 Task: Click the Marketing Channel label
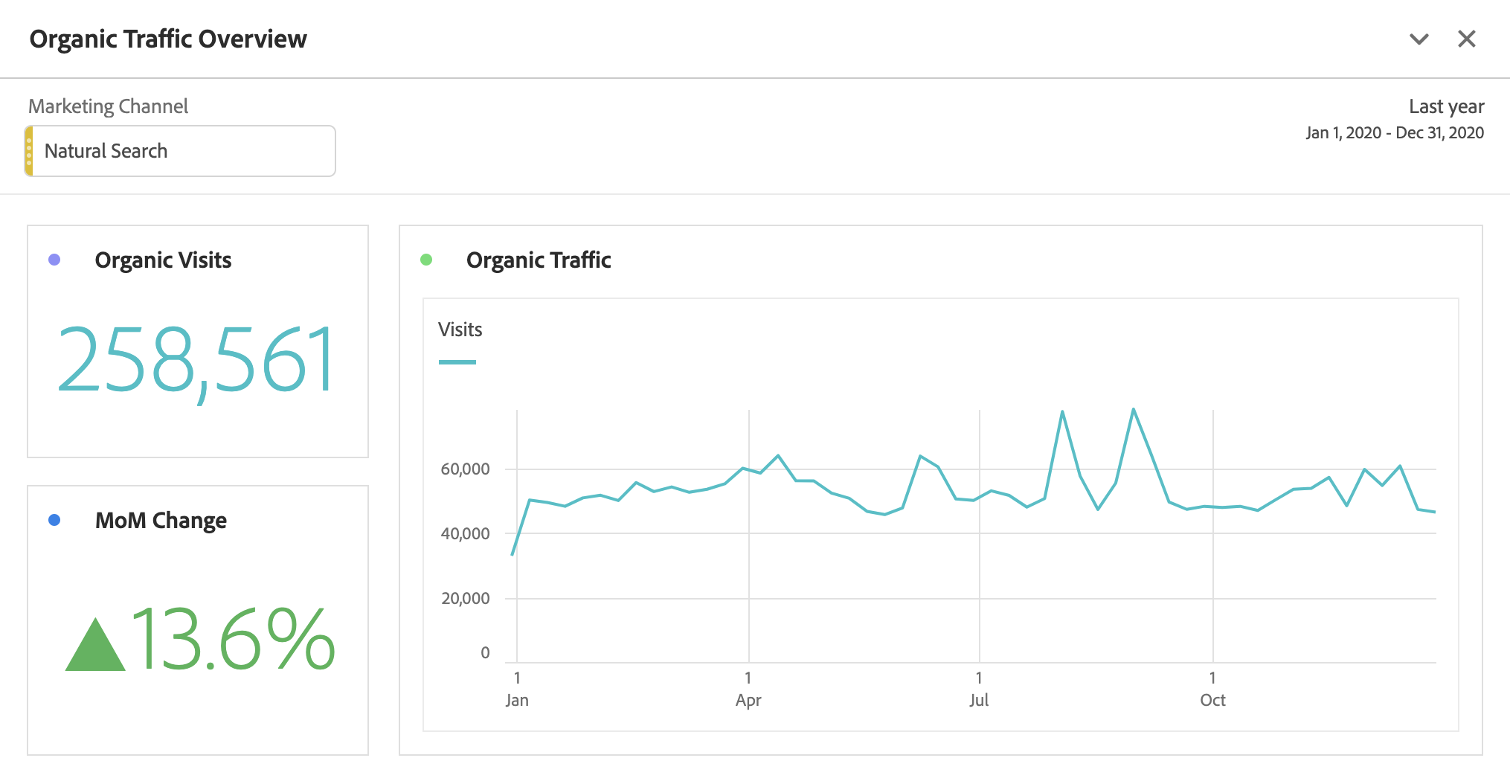click(x=109, y=106)
